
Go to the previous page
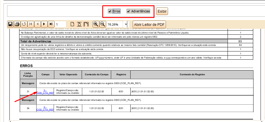(x=37, y=24)
